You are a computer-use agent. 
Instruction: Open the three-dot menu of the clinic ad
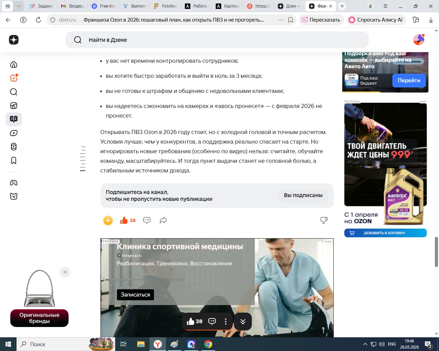[328, 242]
